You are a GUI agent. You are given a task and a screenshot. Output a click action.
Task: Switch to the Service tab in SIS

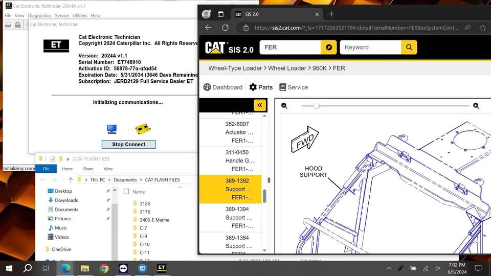pos(294,87)
